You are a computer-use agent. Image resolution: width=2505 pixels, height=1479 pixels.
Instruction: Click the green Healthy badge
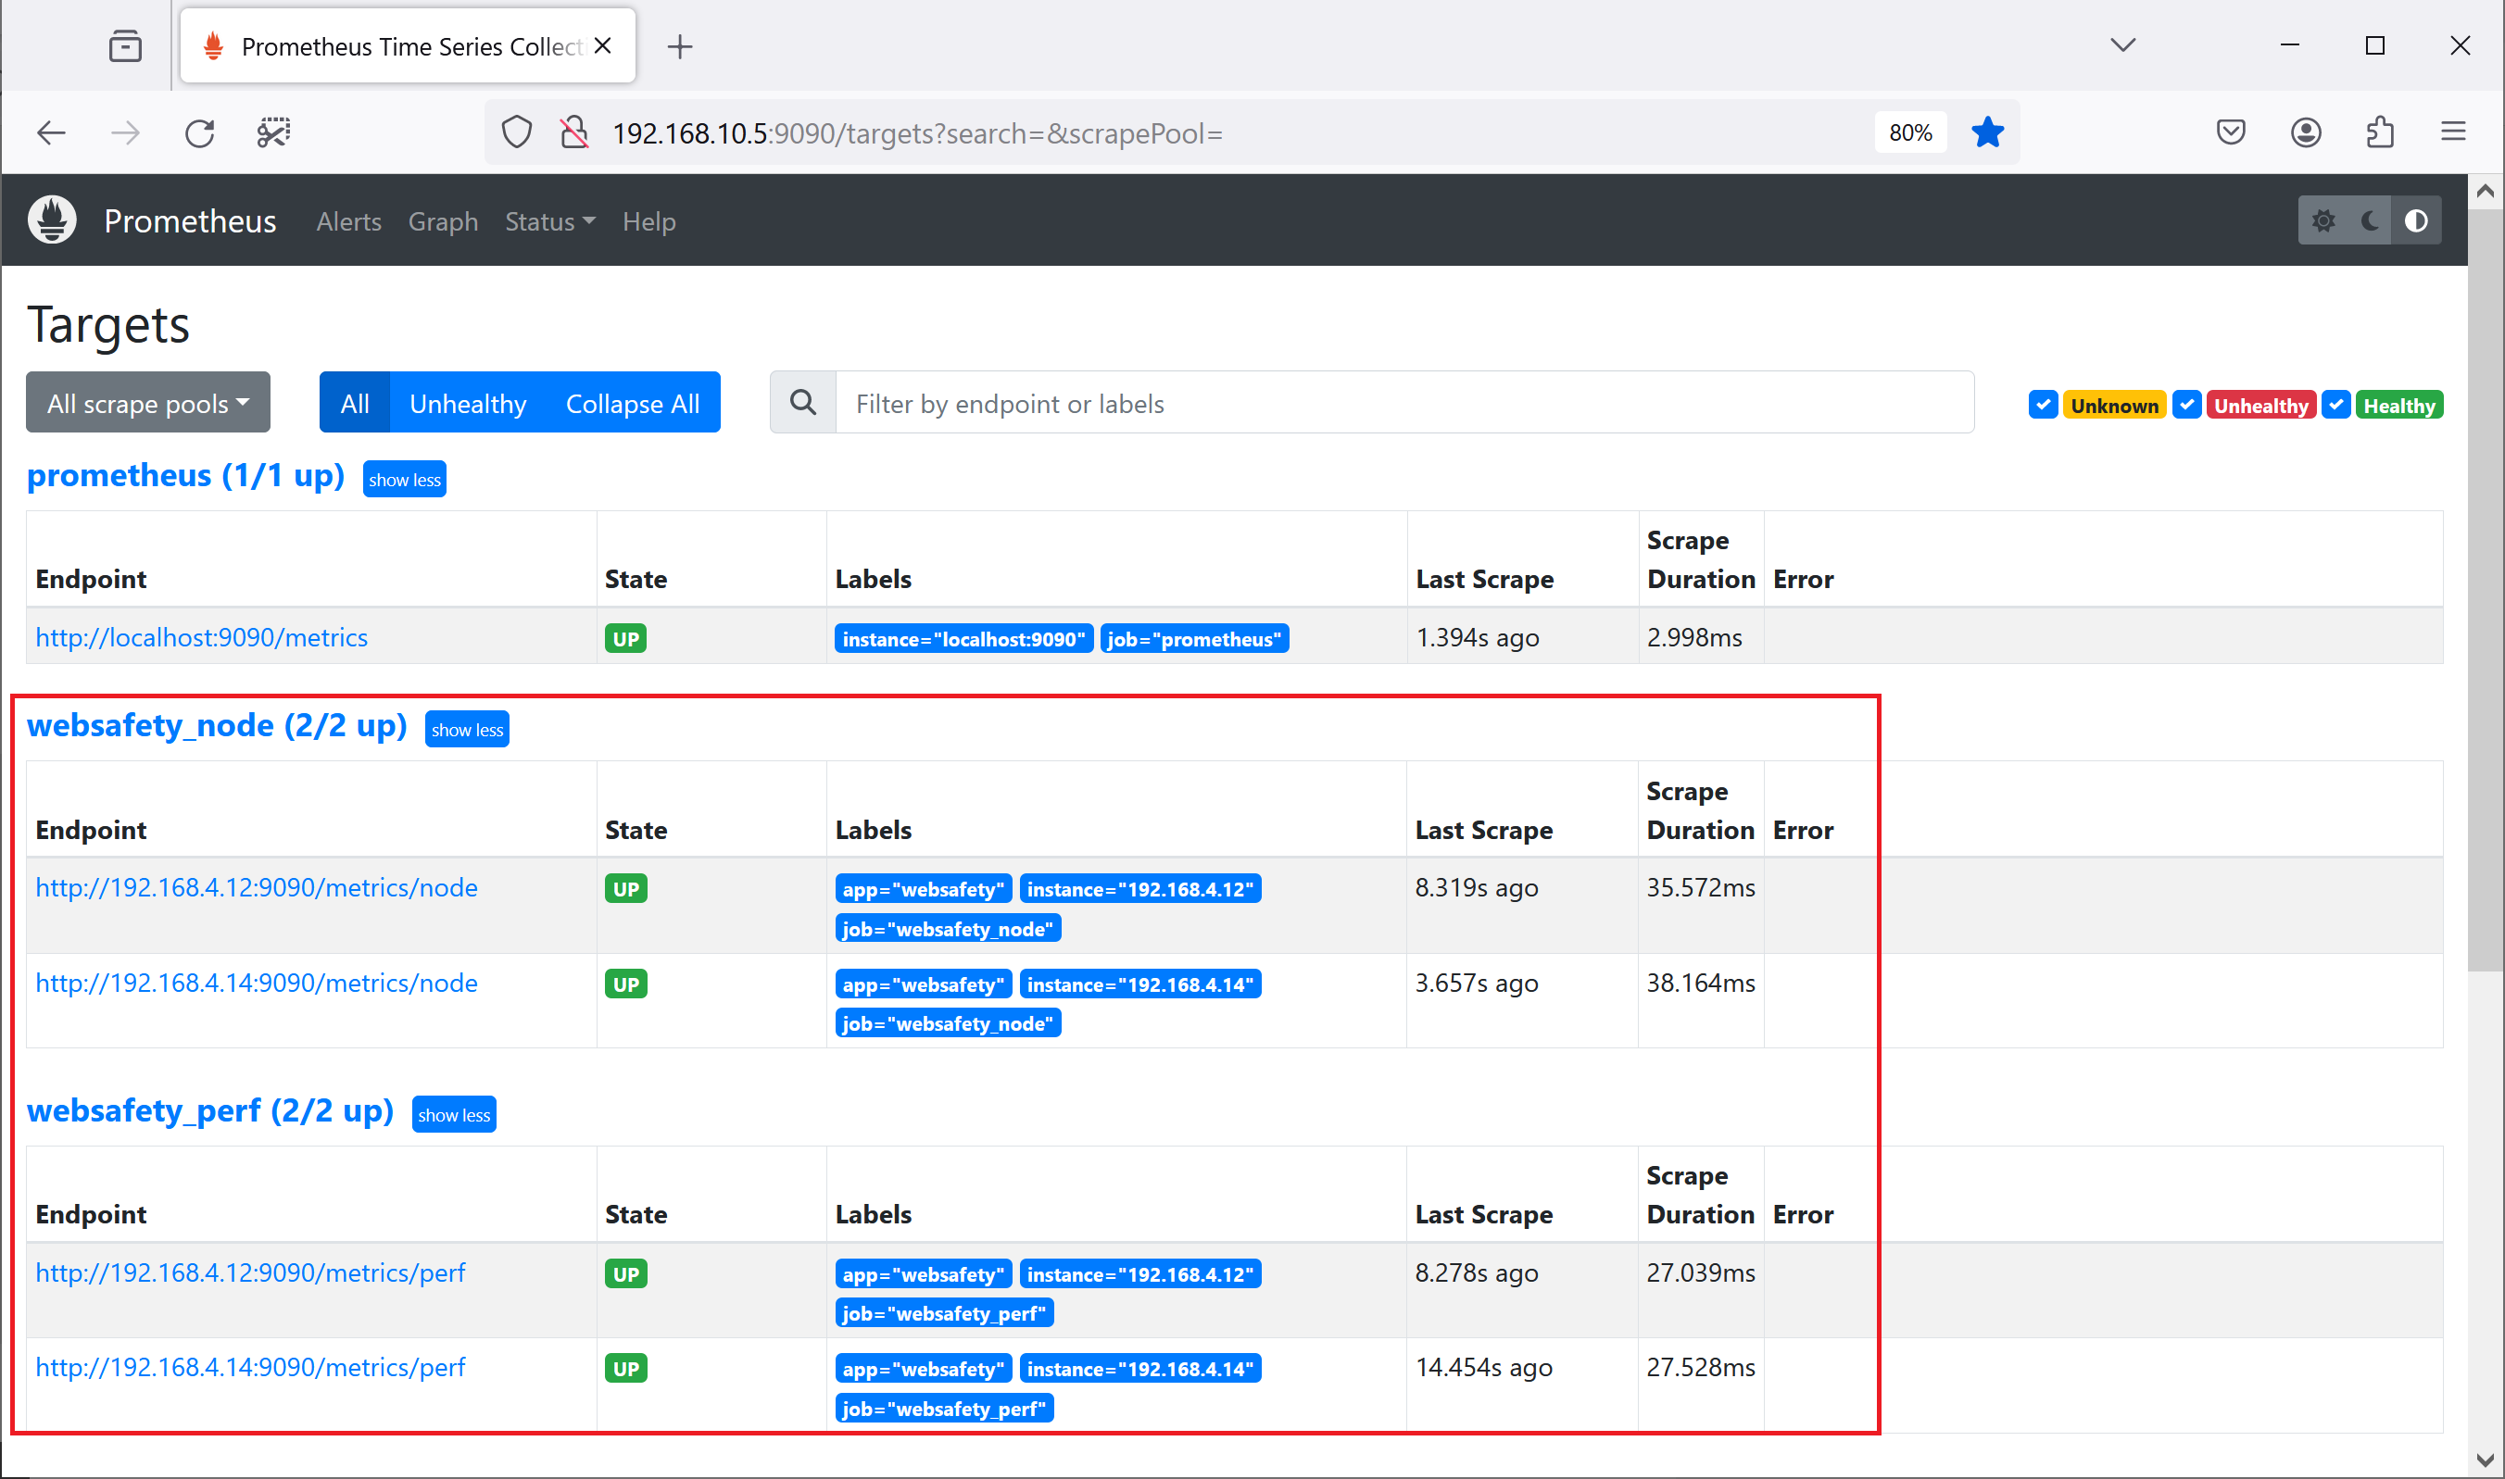click(2399, 405)
